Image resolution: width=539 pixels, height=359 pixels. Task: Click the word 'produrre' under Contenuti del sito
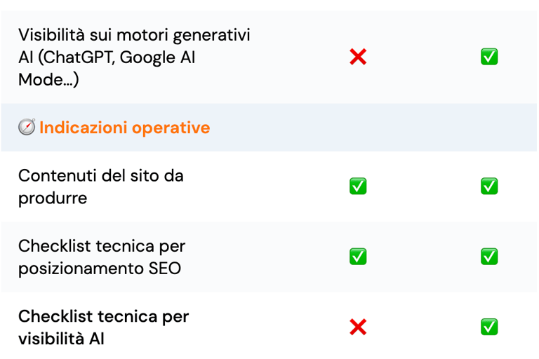tap(53, 198)
